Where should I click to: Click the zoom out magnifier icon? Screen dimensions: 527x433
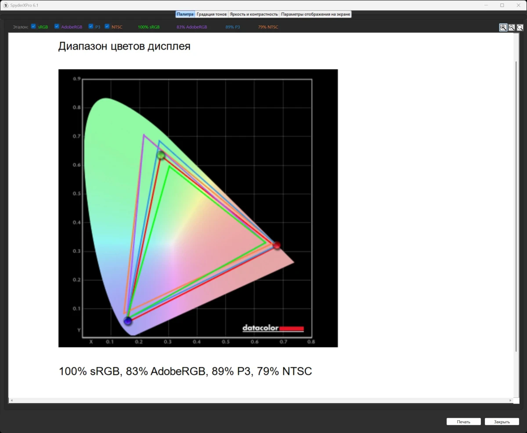[512, 27]
